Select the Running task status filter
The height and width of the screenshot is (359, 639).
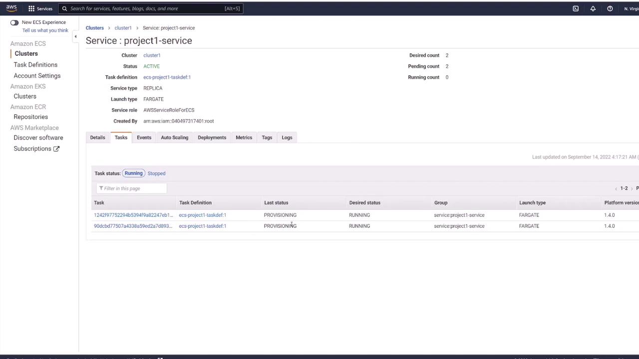[133, 174]
